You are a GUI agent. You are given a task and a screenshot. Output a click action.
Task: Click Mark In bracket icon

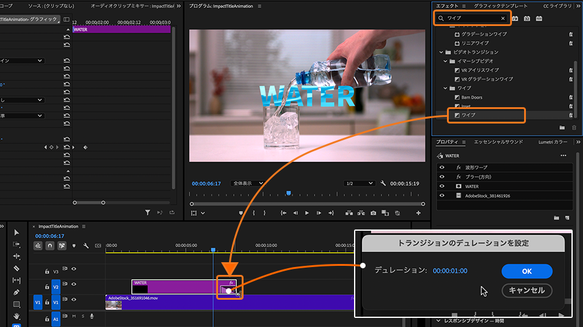(x=254, y=213)
